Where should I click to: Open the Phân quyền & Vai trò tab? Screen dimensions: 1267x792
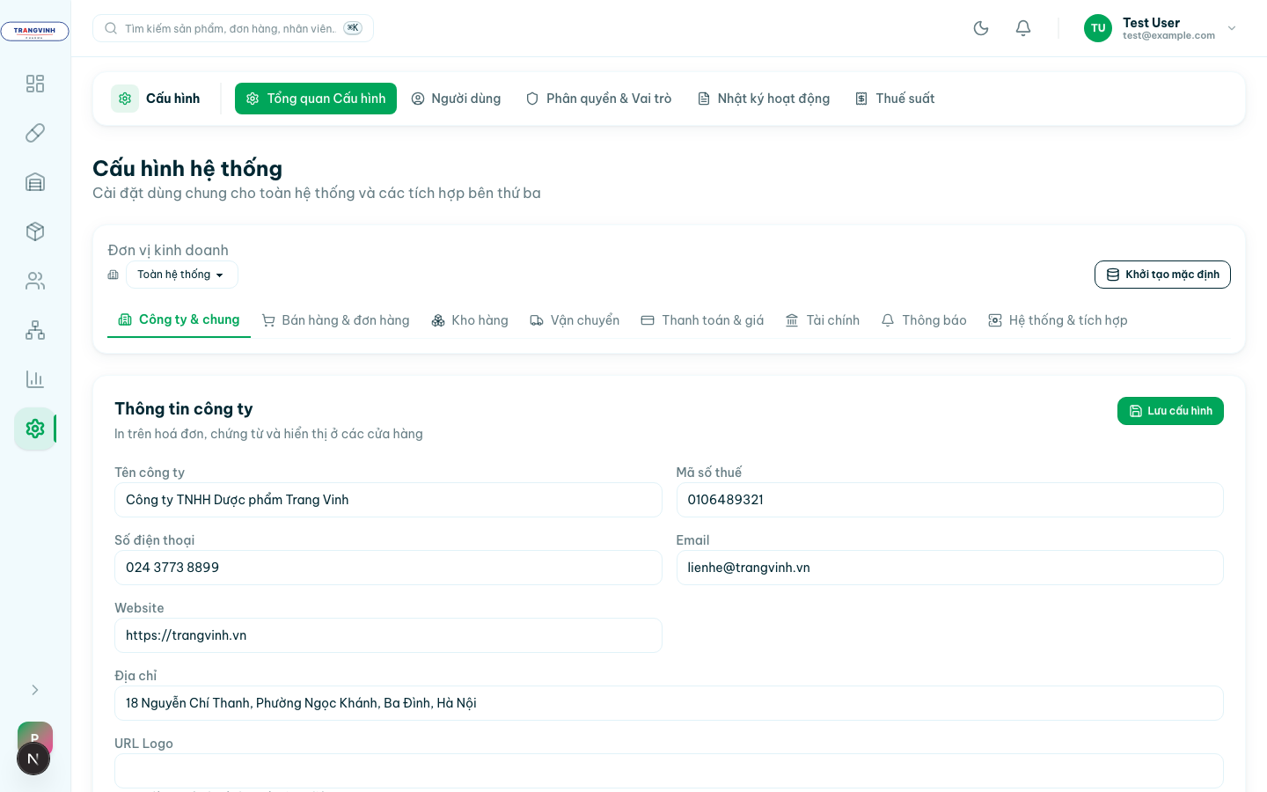598,99
